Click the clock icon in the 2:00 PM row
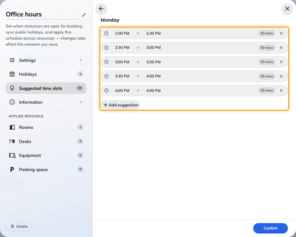Viewport: 296px width, 237px height. (x=106, y=33)
